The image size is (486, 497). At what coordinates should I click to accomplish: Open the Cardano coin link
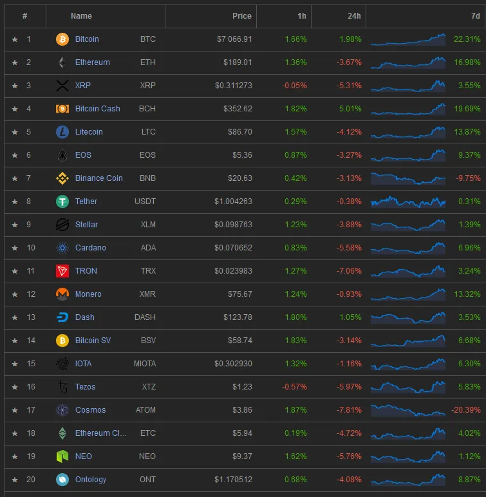pyautogui.click(x=90, y=248)
